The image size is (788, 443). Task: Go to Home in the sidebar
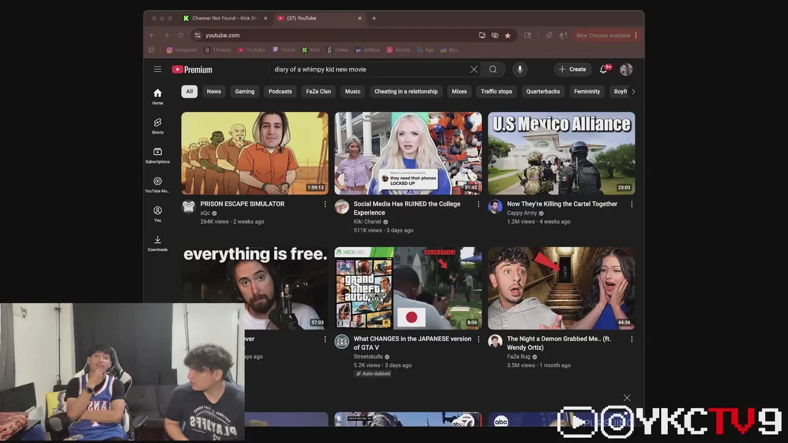(158, 97)
